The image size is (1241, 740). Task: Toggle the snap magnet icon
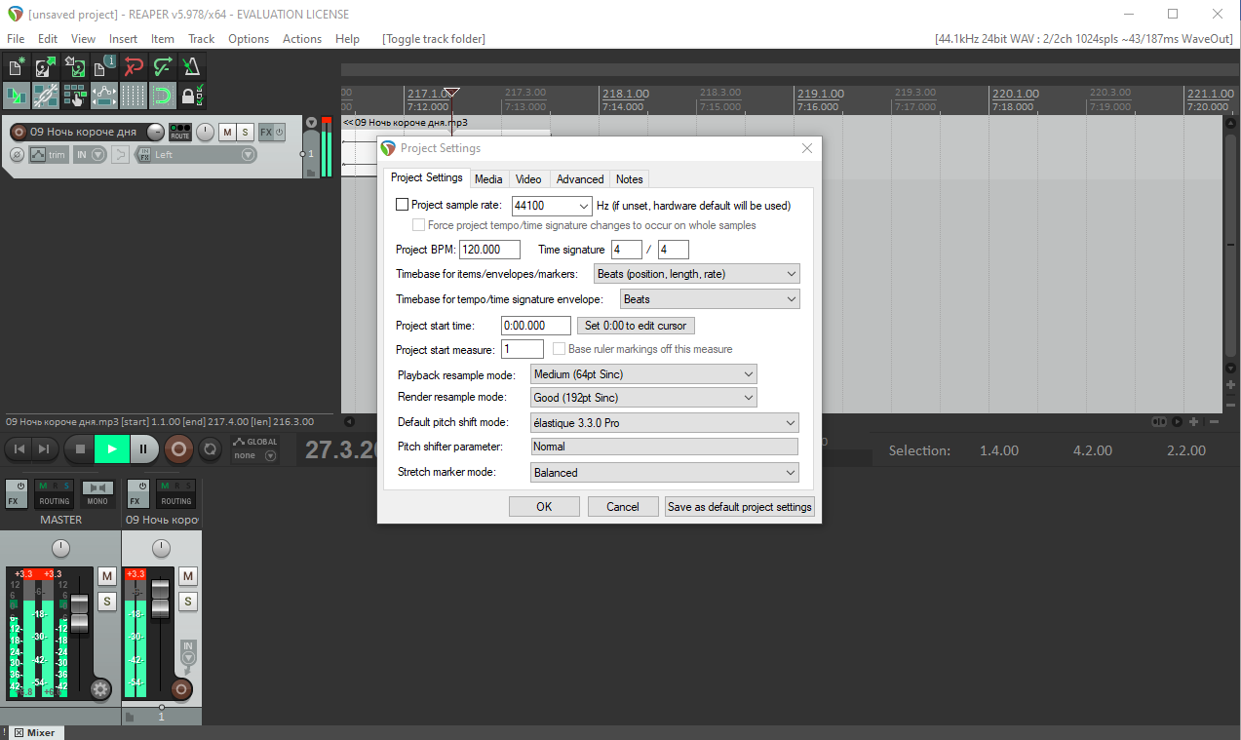coord(163,96)
